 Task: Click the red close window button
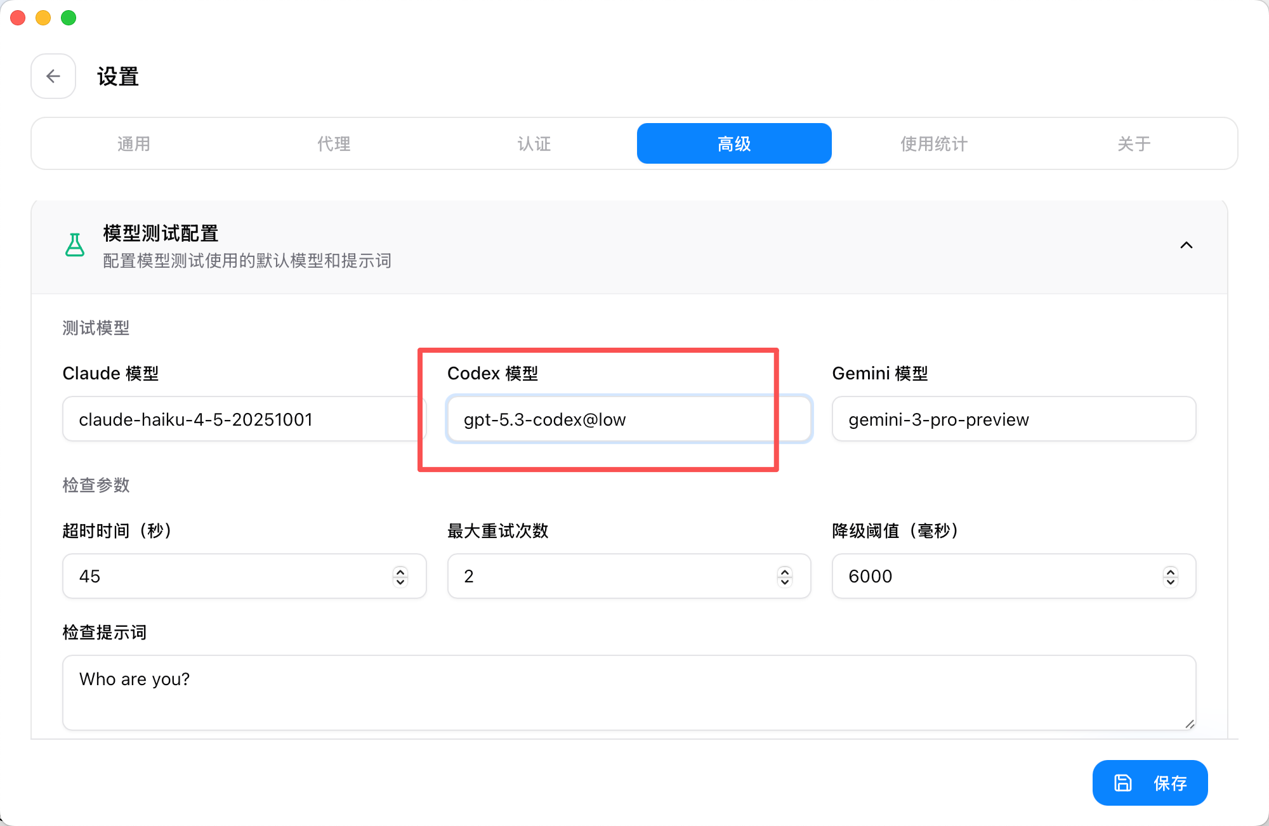[x=18, y=18]
